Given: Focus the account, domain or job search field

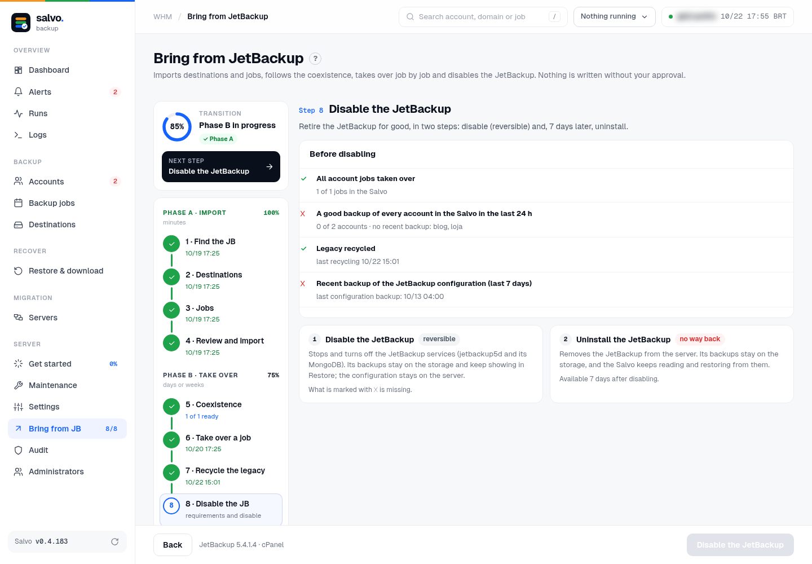Looking at the screenshot, I should click(483, 17).
